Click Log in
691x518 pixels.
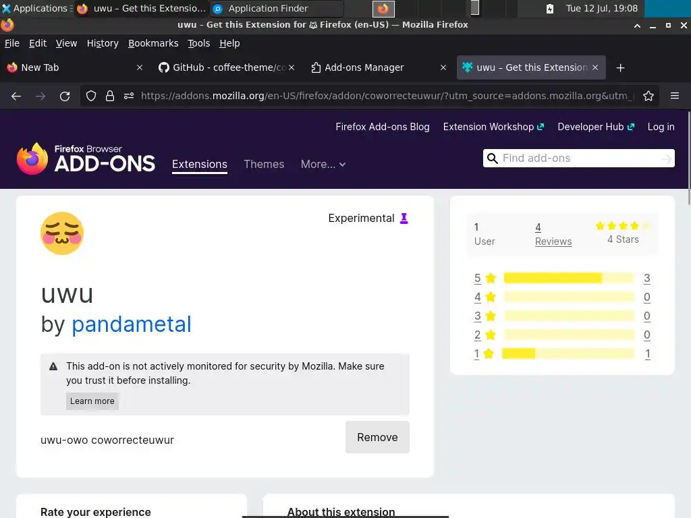(661, 127)
